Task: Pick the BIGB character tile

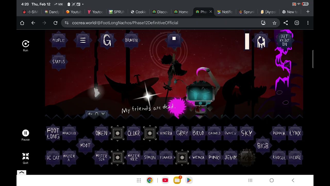Action: tap(263, 146)
